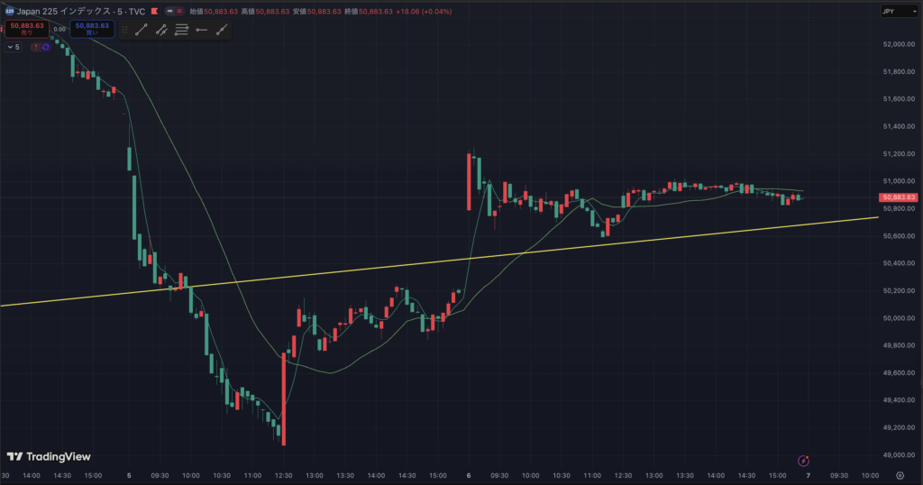This screenshot has height=485, width=923.
Task: Select the trend line drawing tool
Action: pos(142,30)
